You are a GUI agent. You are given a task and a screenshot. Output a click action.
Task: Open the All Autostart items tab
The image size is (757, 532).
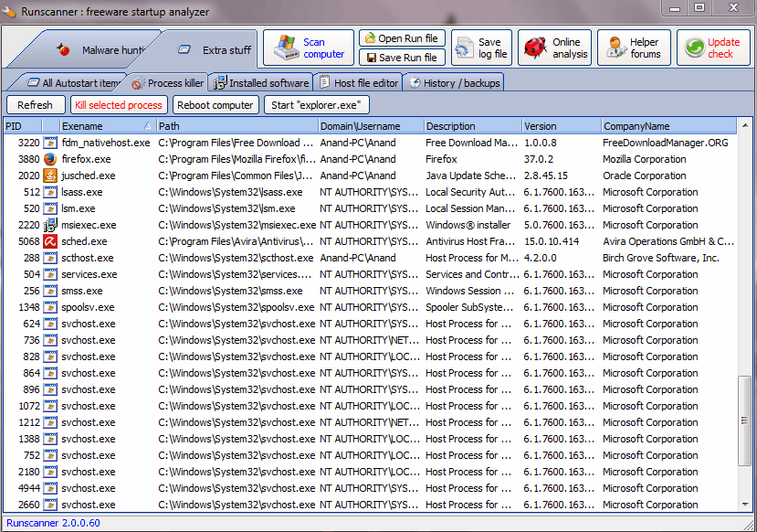(x=72, y=83)
